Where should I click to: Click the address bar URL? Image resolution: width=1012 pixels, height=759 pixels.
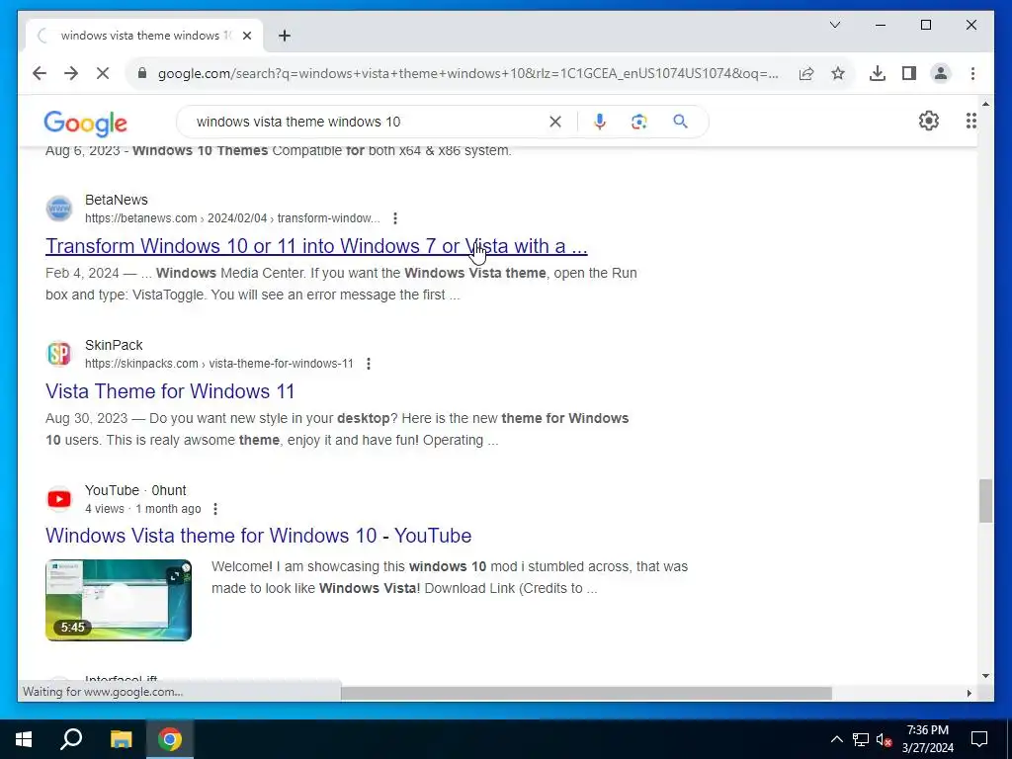(467, 73)
